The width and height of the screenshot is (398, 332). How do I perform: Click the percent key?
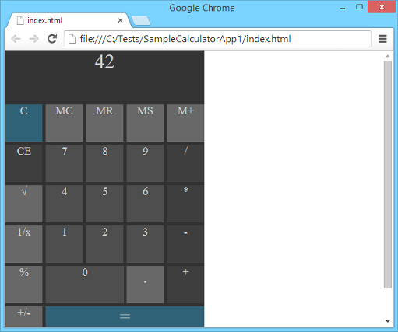point(24,285)
